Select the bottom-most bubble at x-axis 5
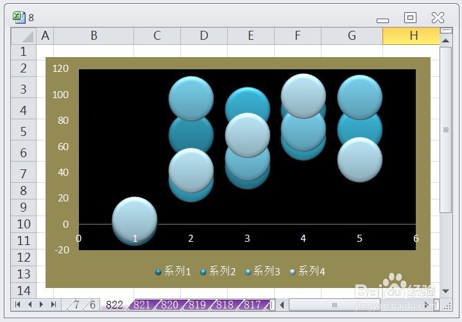This screenshot has height=322, width=462. coord(360,160)
